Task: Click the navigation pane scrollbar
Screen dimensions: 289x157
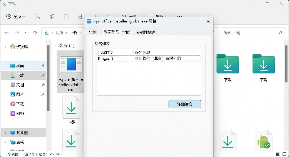Action: tap(48, 78)
